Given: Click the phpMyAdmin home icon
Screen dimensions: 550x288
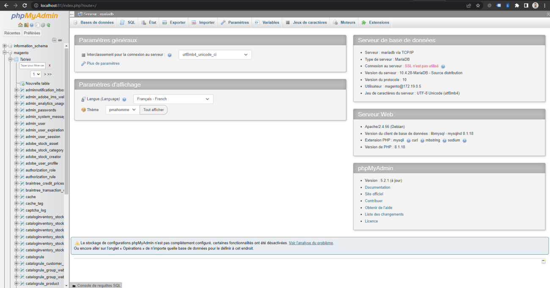Looking at the screenshot, I should (20, 24).
